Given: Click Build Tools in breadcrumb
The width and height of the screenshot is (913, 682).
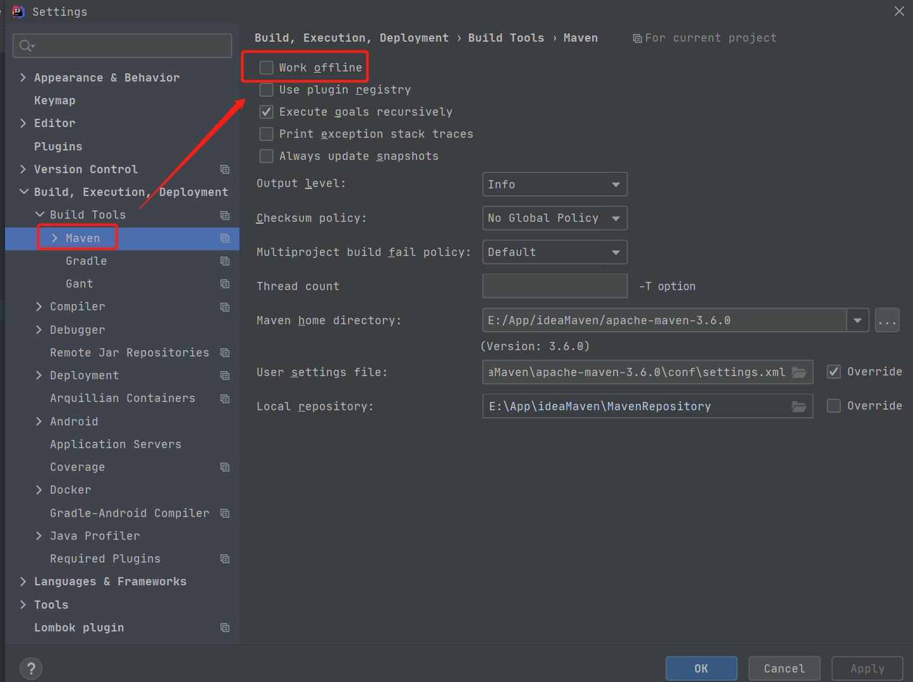Looking at the screenshot, I should pyautogui.click(x=506, y=38).
